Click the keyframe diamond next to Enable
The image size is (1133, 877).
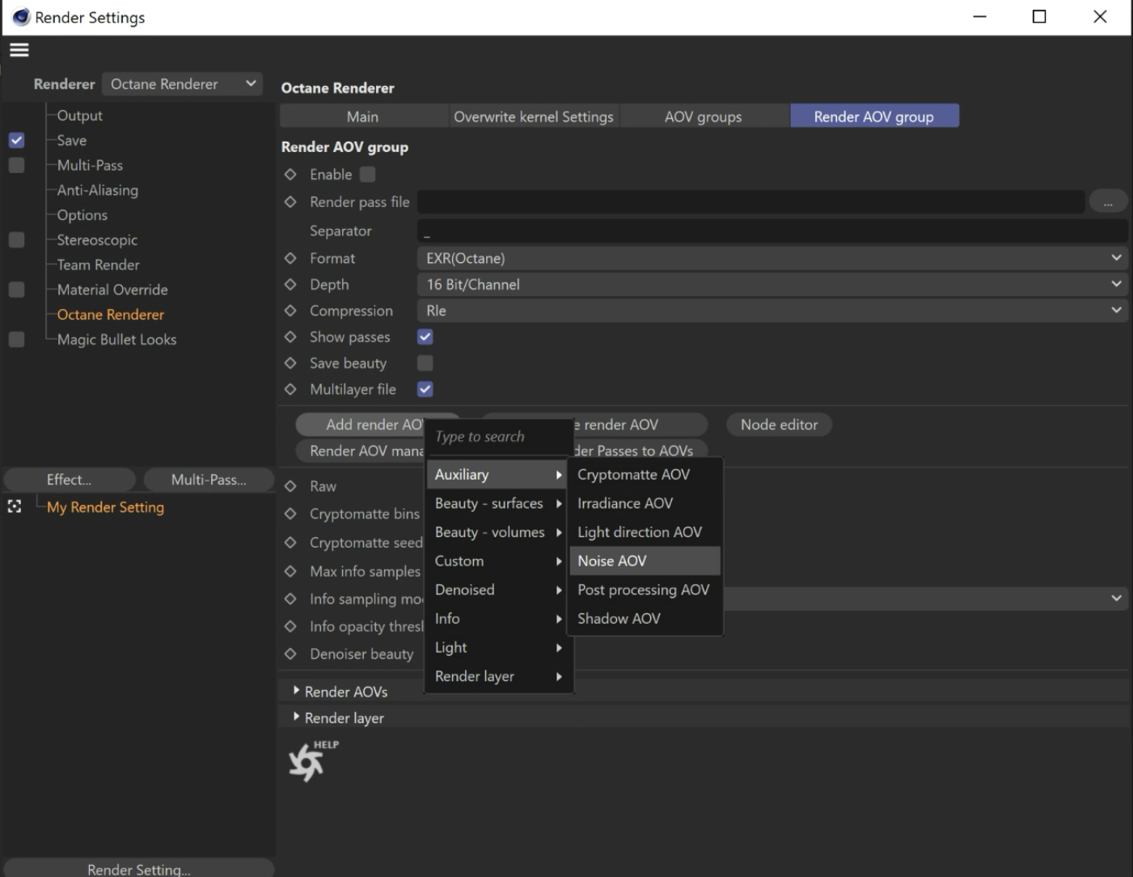pos(290,174)
